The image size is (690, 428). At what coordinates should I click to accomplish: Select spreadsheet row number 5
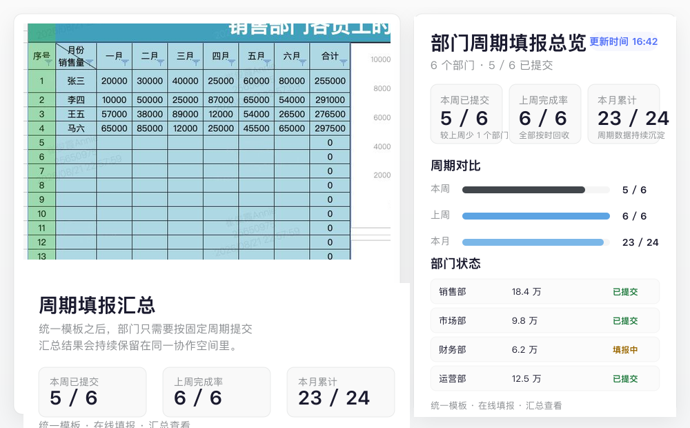[42, 143]
